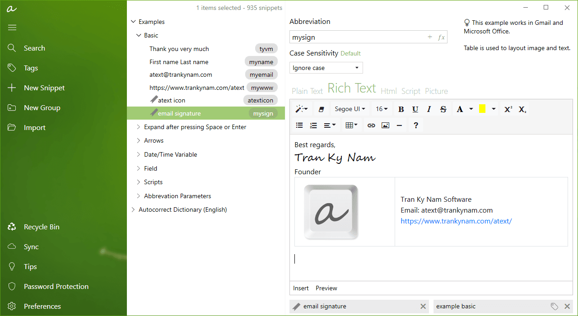This screenshot has width=578, height=316.
Task: Open the trankynam.com/atext link in signature
Action: pyautogui.click(x=456, y=221)
